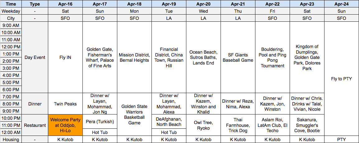Select the Twin Peaks dinner cell
This screenshot has width=359, height=143.
point(65,104)
